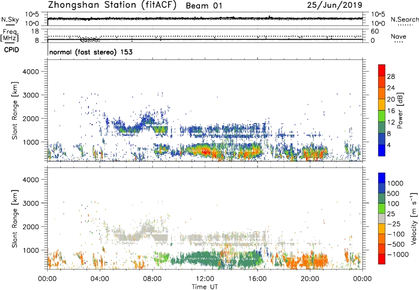Select the 100 label on velocity colorbar
Viewport: 419px width, 290px height.
[x=393, y=204]
